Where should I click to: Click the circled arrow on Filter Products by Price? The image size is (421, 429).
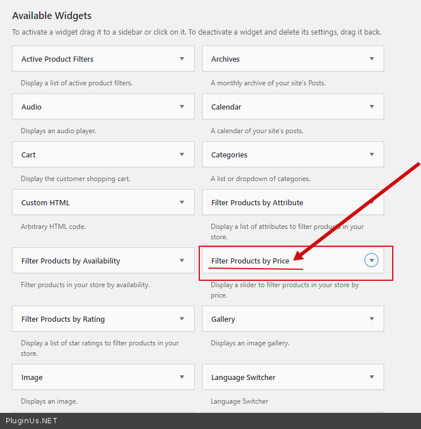tap(372, 261)
